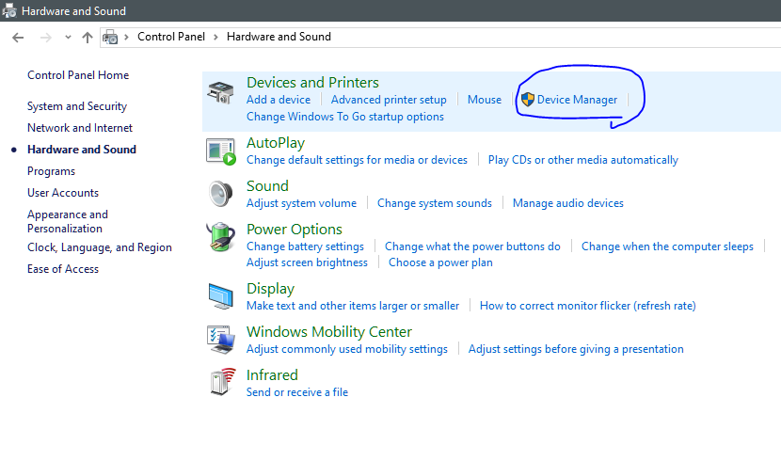The image size is (781, 461).
Task: Open the Infrared category icon
Action: pyautogui.click(x=222, y=382)
